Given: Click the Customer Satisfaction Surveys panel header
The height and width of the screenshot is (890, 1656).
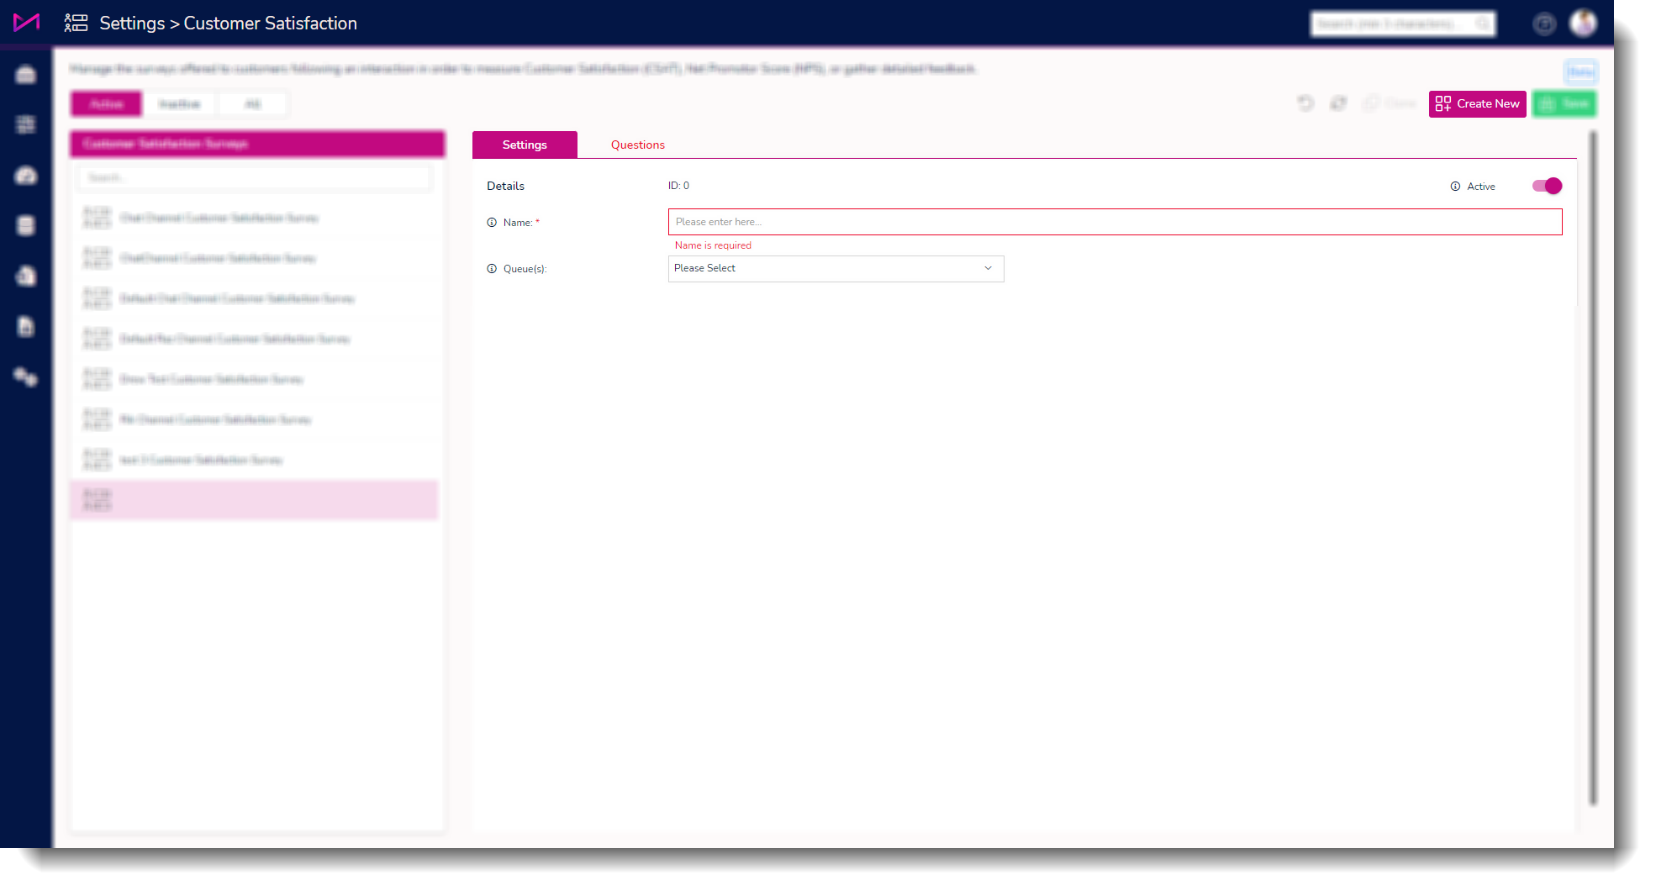Looking at the screenshot, I should 257,144.
